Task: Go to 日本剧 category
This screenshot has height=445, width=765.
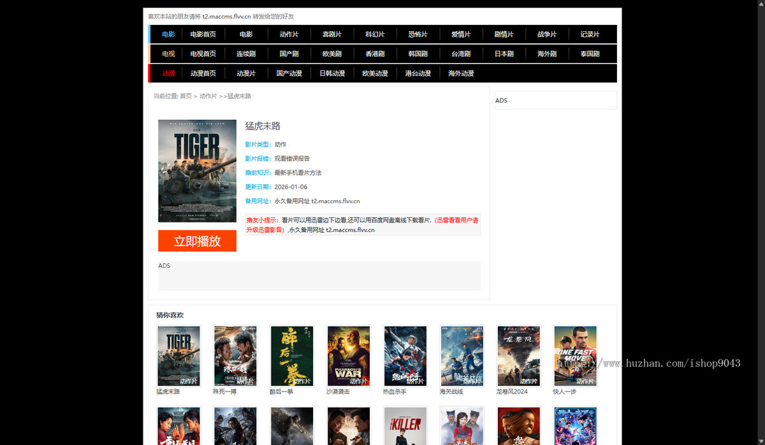Action: pos(504,54)
